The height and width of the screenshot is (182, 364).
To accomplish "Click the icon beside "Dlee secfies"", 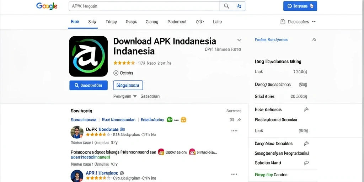I will 283,22.
